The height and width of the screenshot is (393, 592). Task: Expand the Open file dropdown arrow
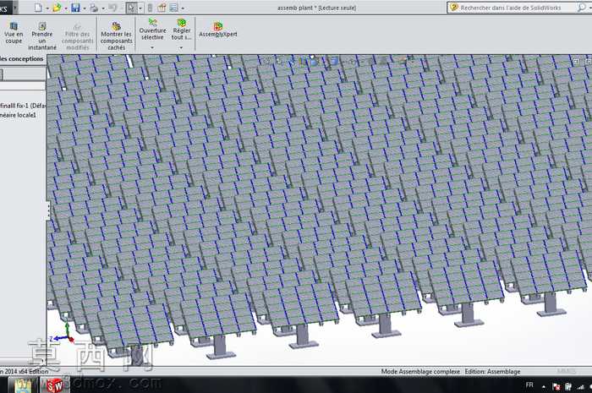pos(66,8)
